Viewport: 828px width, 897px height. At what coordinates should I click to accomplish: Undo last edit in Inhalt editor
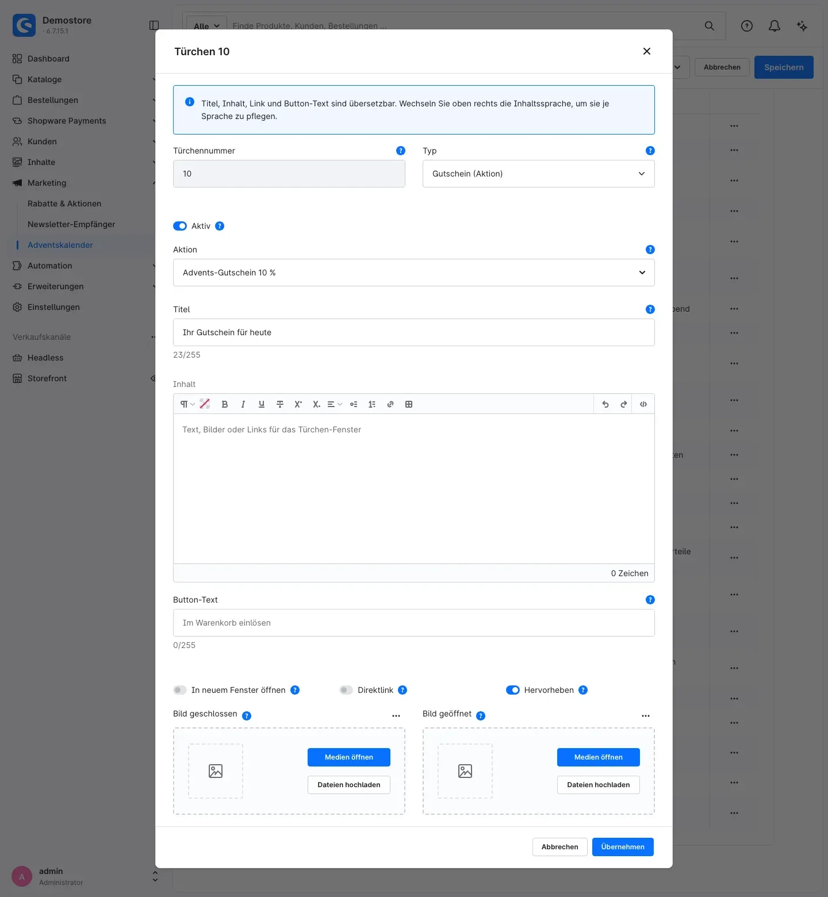coord(605,404)
